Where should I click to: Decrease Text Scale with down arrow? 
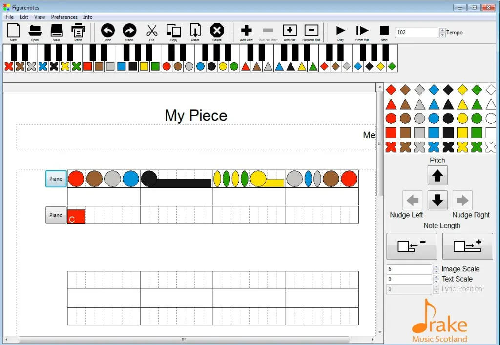pyautogui.click(x=436, y=282)
